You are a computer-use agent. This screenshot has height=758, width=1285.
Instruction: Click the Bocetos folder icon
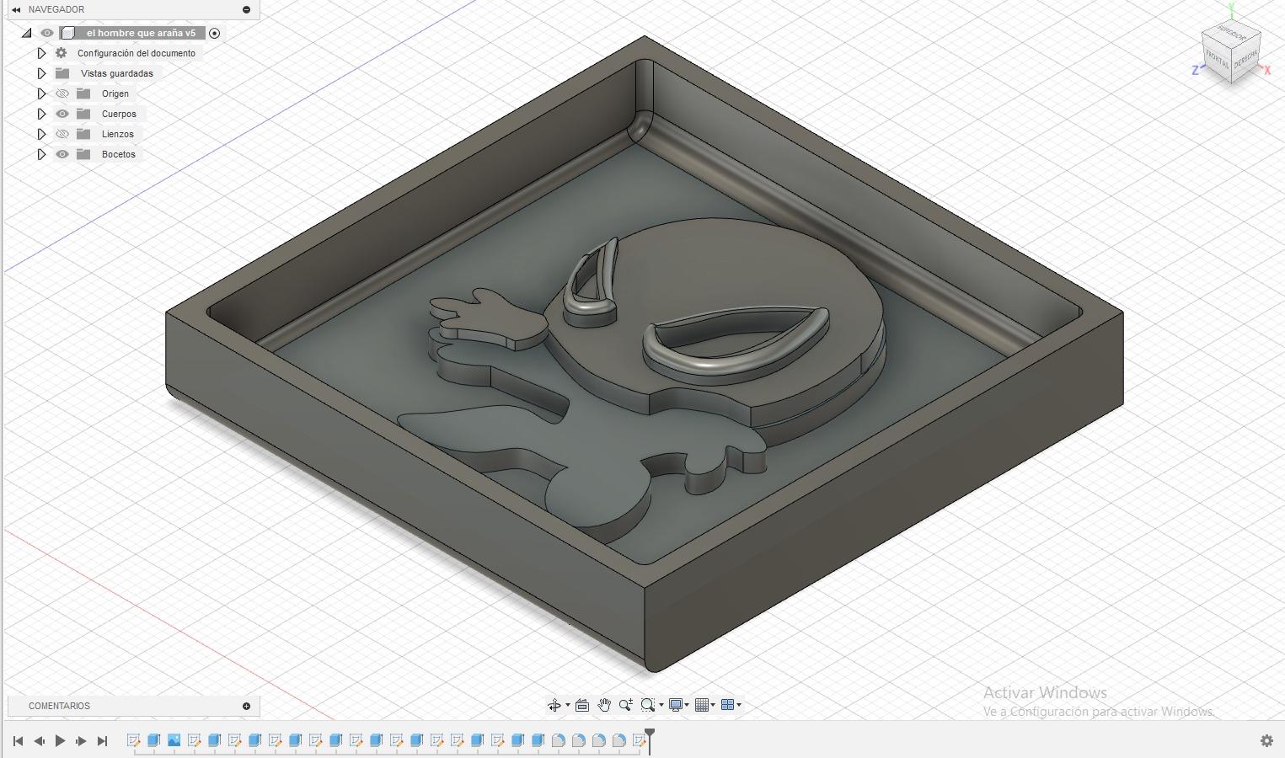click(83, 154)
